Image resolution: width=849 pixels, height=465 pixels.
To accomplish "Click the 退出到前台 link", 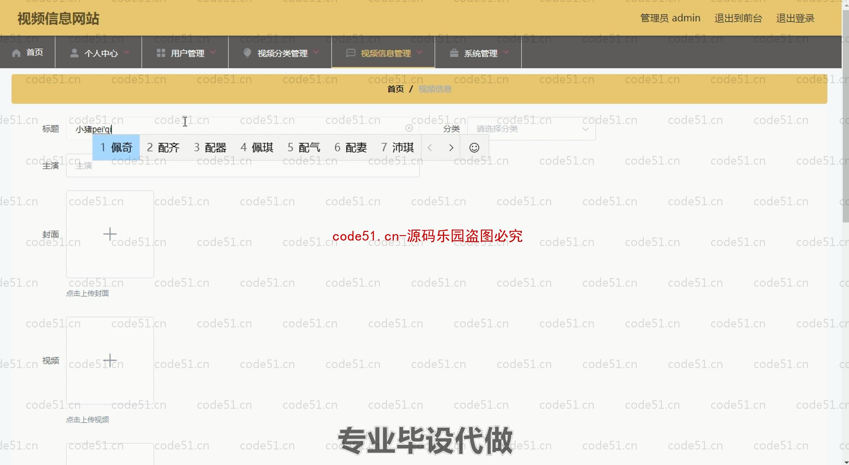I will pos(738,18).
